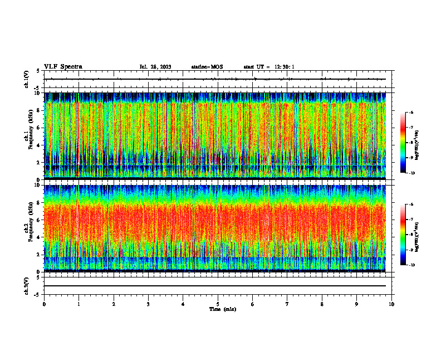Click the 'VLF Spectra' plot title
Screen dimensions: 441x341
point(63,67)
